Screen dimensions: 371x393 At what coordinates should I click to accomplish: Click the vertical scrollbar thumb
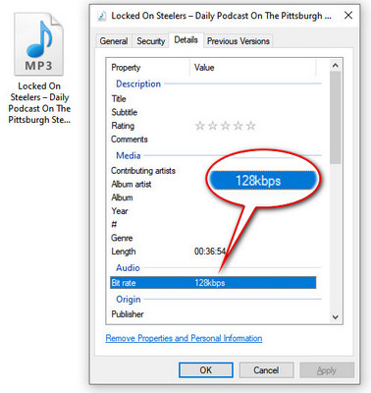335,117
